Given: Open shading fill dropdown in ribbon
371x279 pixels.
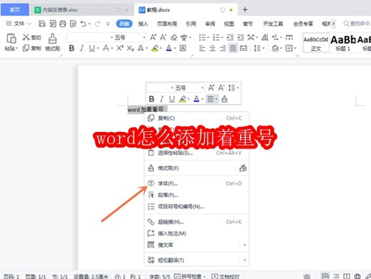Looking at the screenshot, I should tap(281, 48).
